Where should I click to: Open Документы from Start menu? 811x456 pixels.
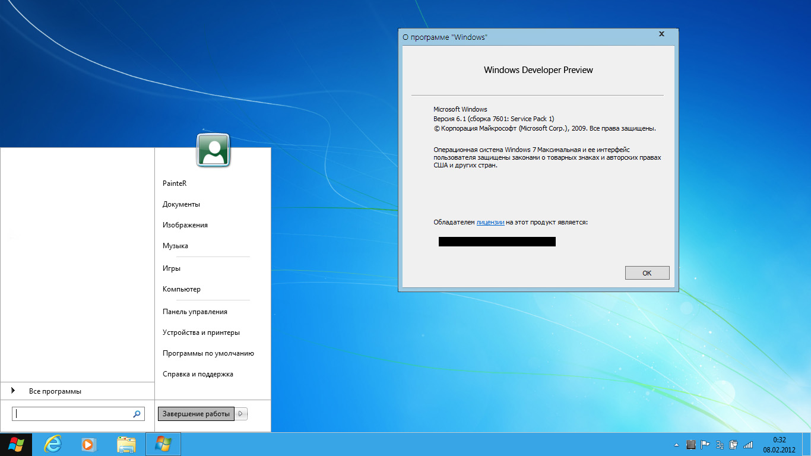tap(181, 204)
